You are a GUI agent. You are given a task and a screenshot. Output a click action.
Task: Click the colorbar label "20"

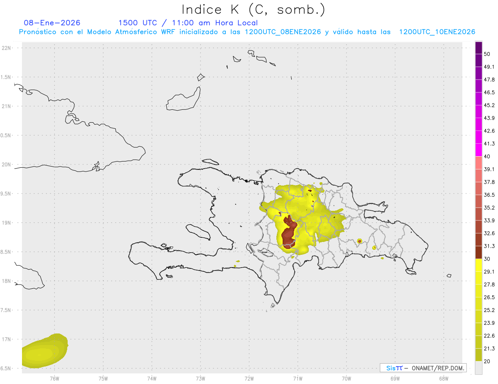[487, 362]
